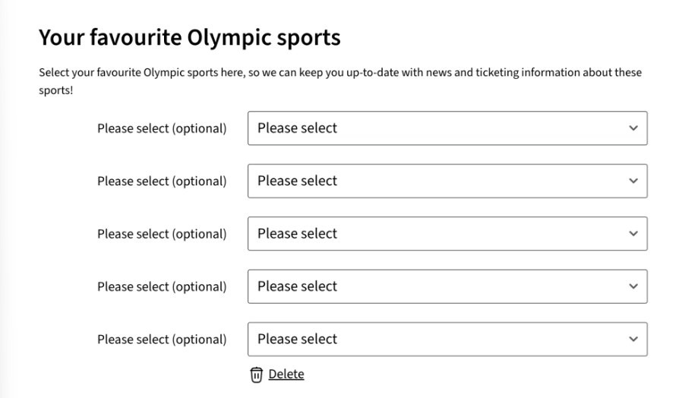Click the Delete link

coord(286,374)
